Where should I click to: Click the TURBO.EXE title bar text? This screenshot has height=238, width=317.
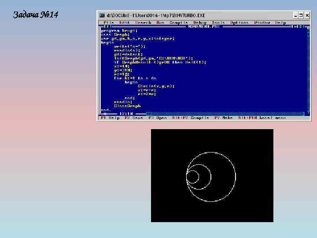pos(156,15)
